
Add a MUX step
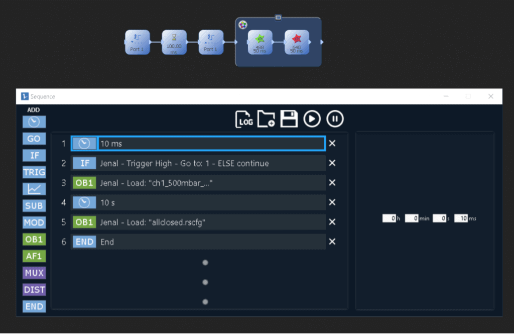click(x=34, y=273)
